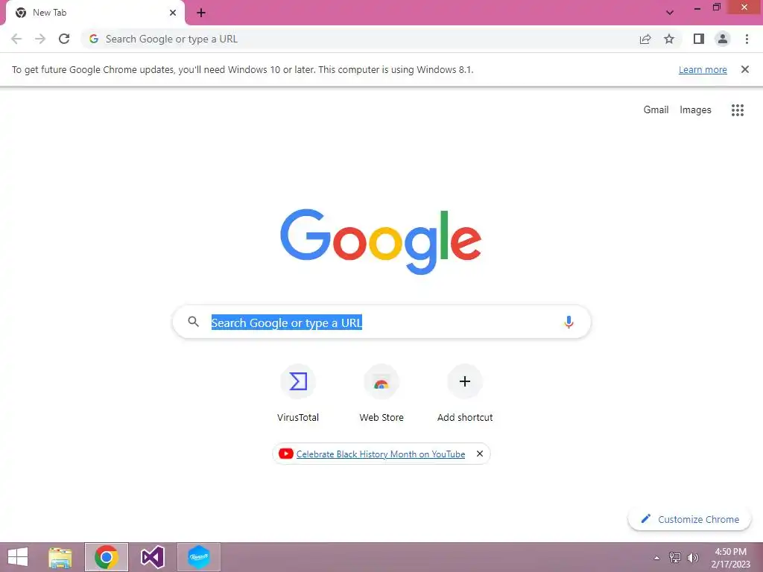The width and height of the screenshot is (763, 572).
Task: Click the Chrome taskbar icon
Action: click(x=106, y=557)
